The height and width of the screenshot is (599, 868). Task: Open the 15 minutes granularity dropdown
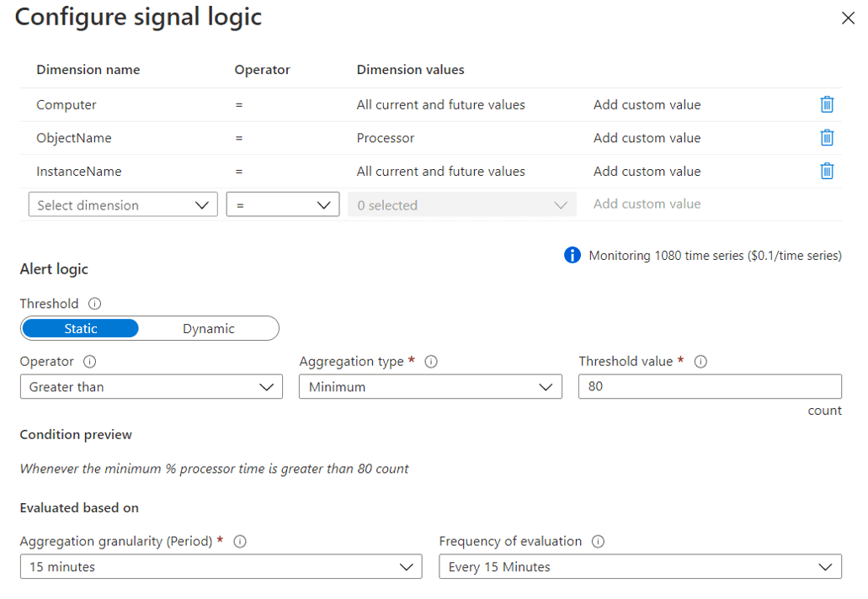pos(221,567)
